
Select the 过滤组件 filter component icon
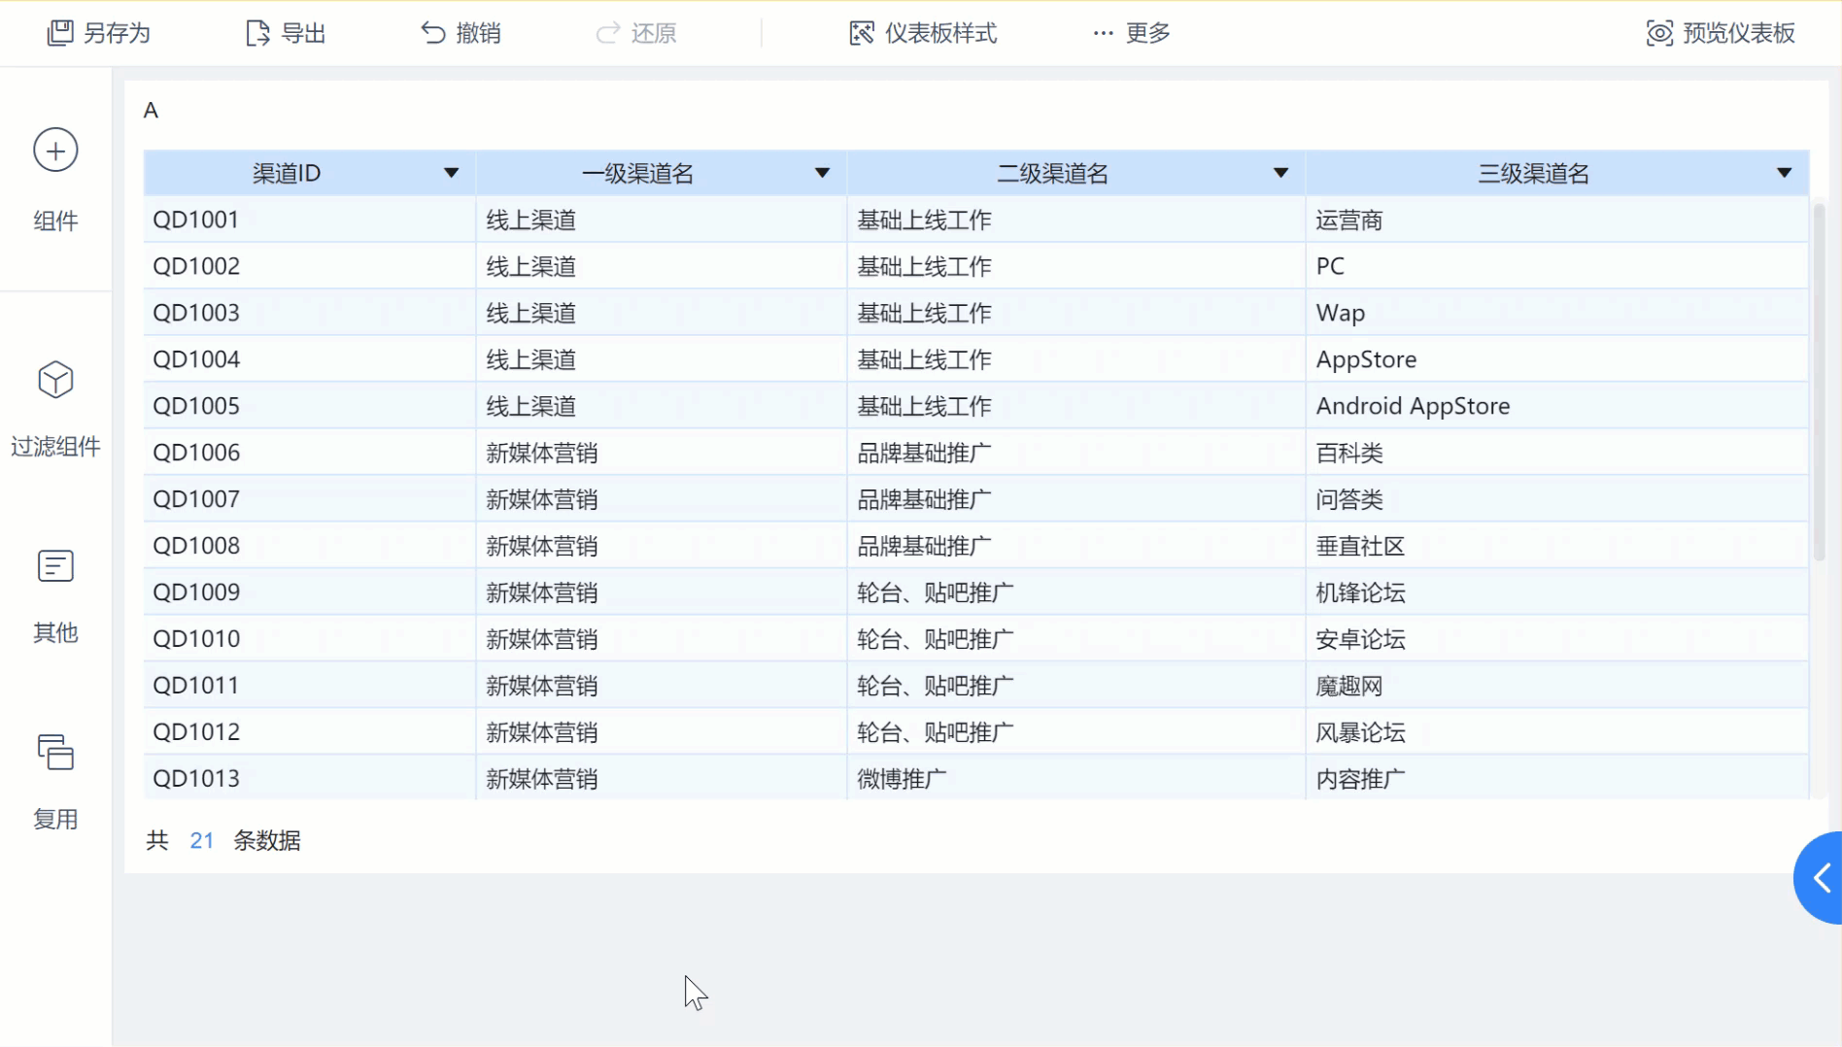54,381
